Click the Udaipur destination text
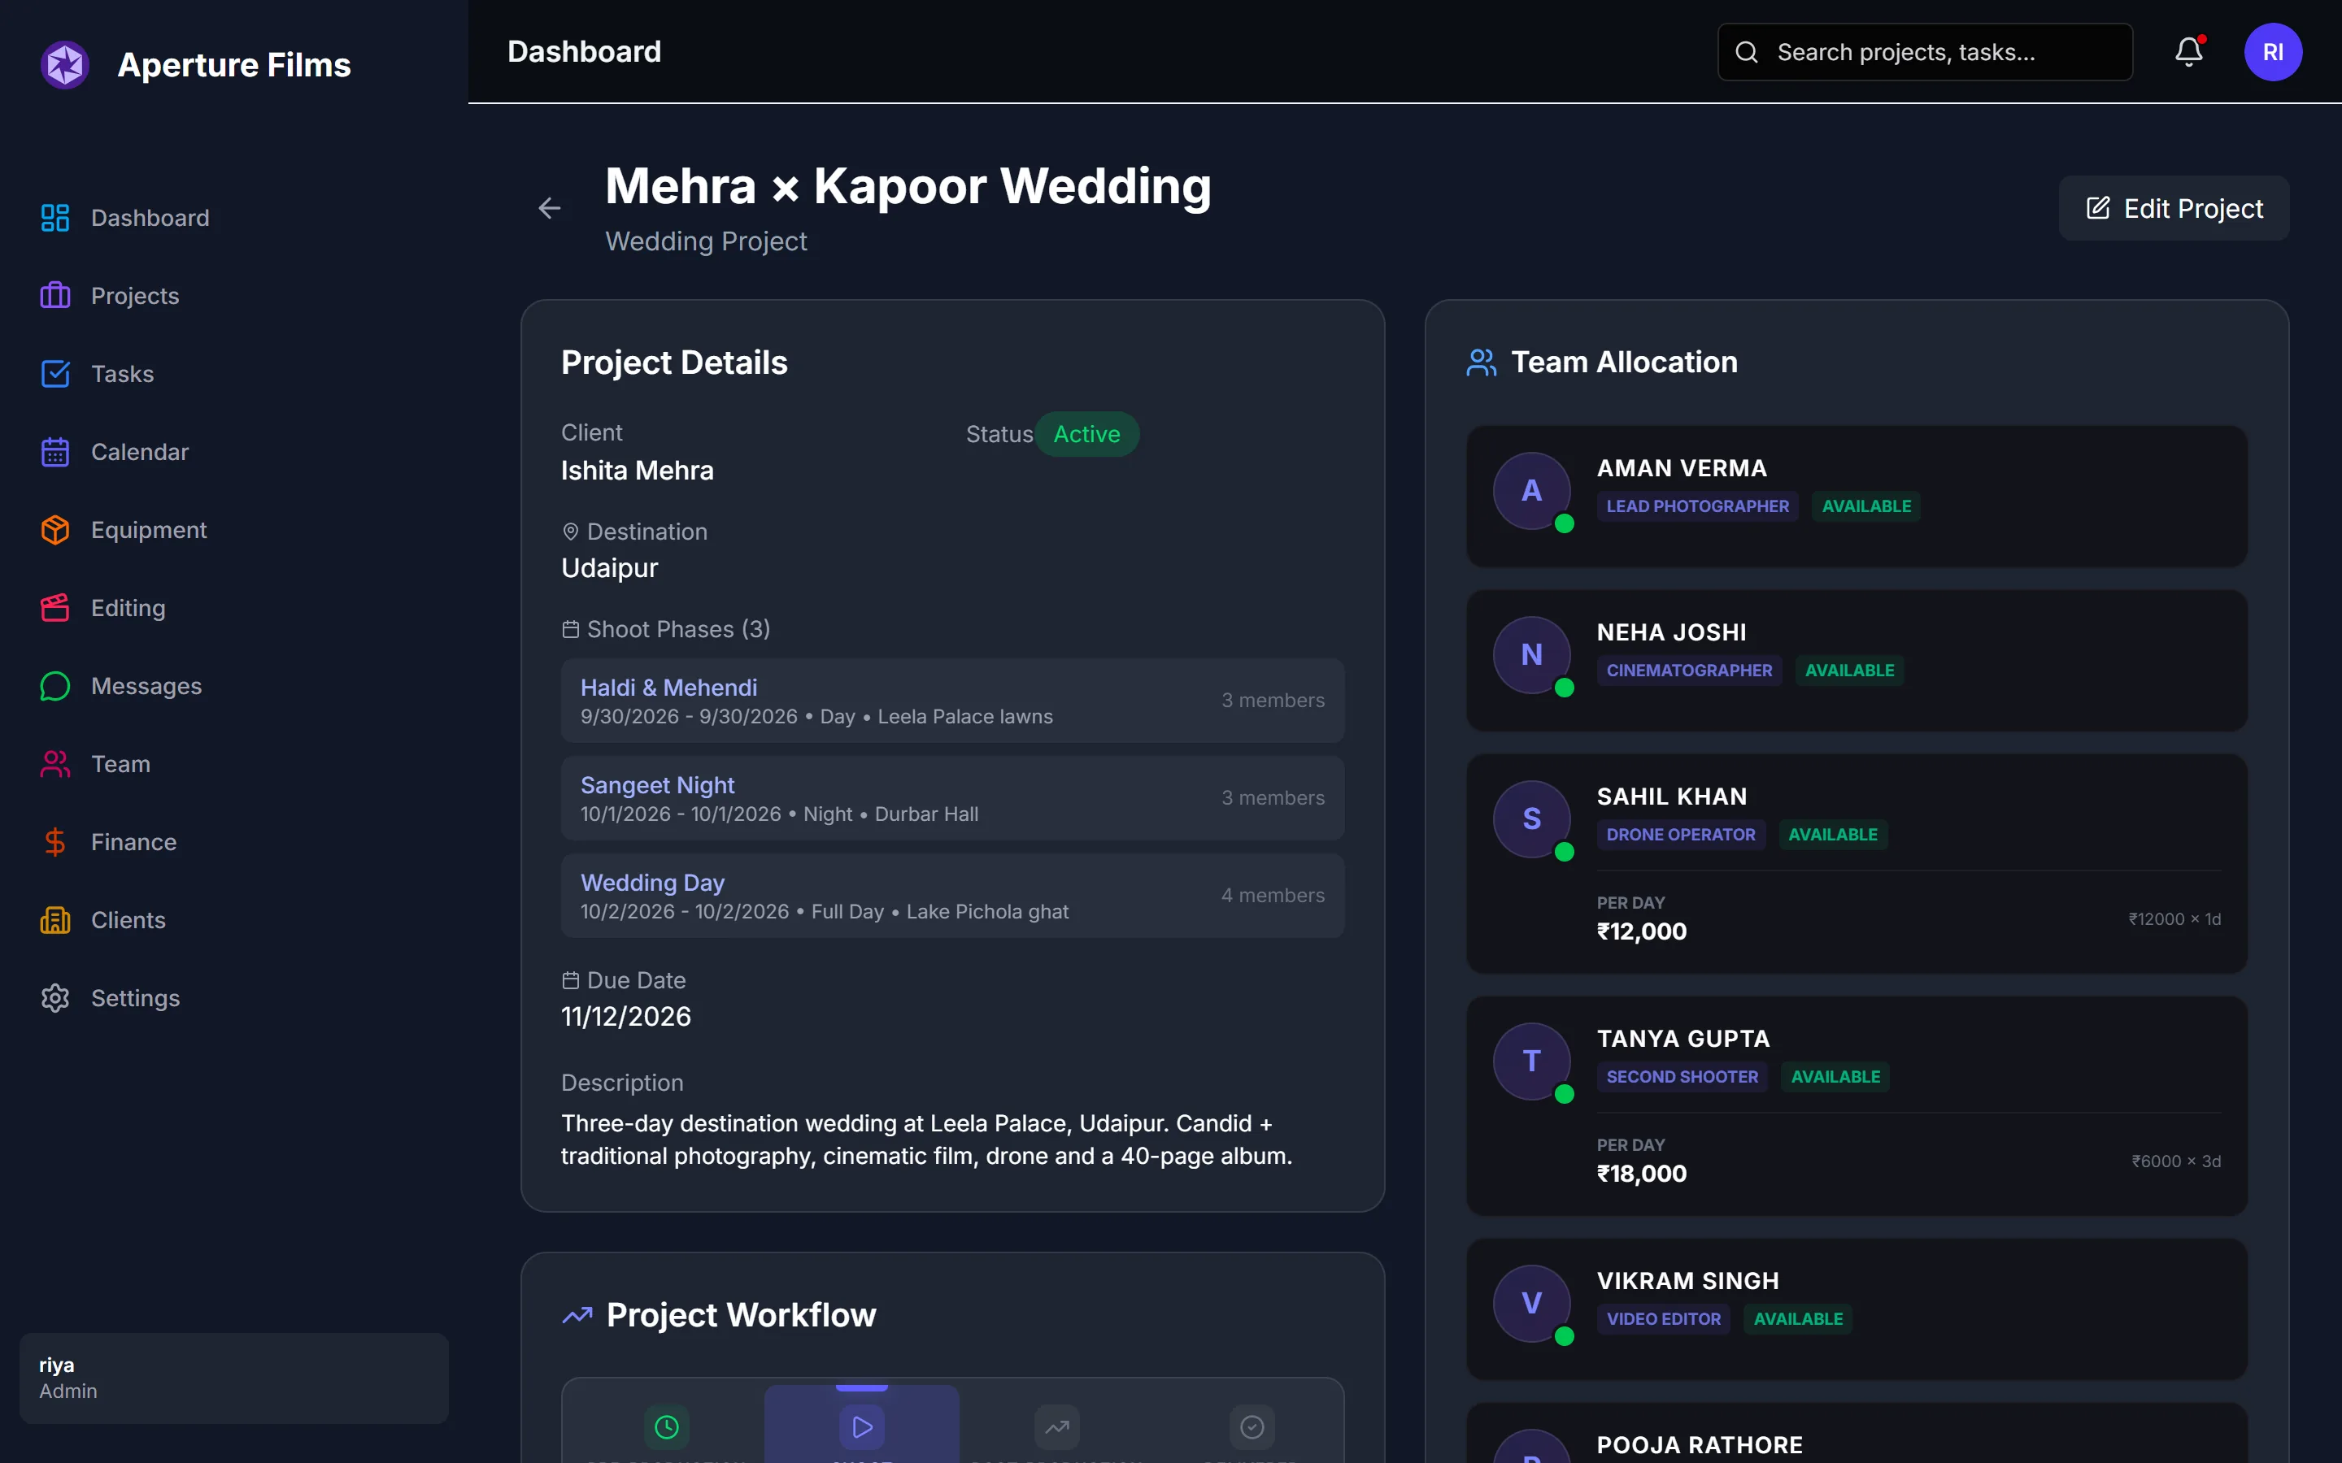The height and width of the screenshot is (1463, 2342). point(610,568)
